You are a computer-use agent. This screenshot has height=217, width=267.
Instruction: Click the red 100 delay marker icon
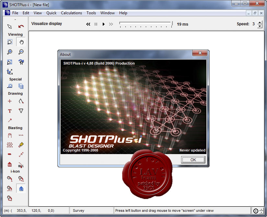pyautogui.click(x=10, y=164)
